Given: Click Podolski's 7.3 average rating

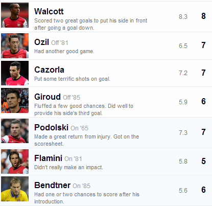Looking at the screenshot, I should (183, 132).
